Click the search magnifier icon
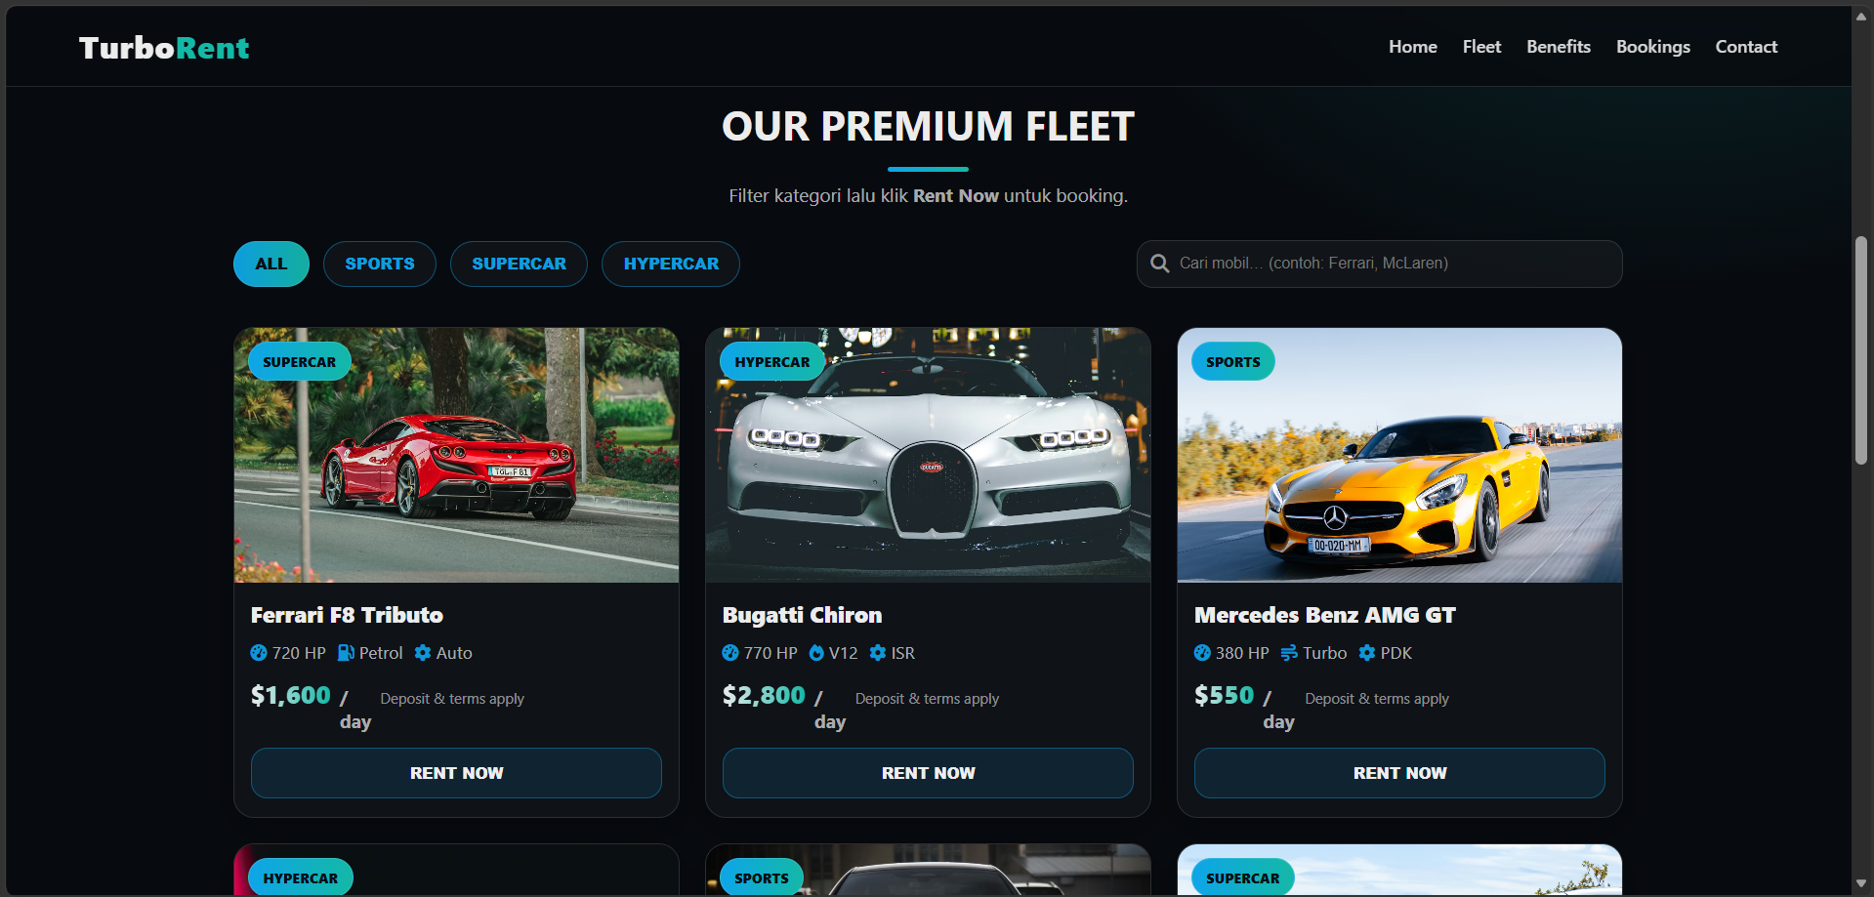This screenshot has width=1874, height=897. (1159, 264)
